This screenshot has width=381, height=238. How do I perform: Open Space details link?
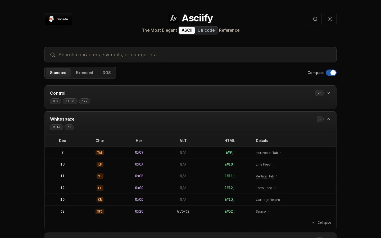(262, 212)
